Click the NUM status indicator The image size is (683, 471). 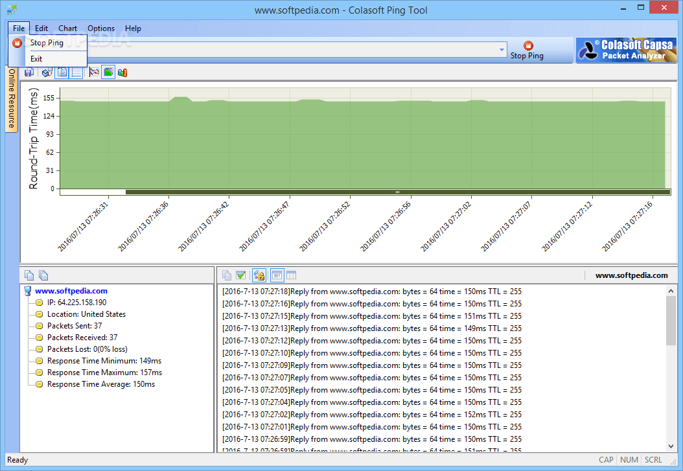click(x=629, y=460)
